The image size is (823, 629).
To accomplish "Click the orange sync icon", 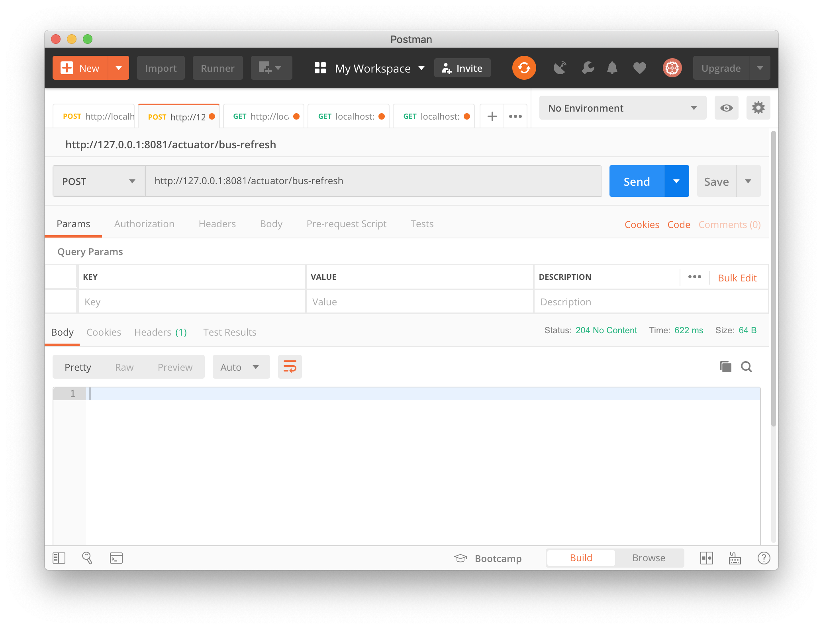I will (x=524, y=68).
